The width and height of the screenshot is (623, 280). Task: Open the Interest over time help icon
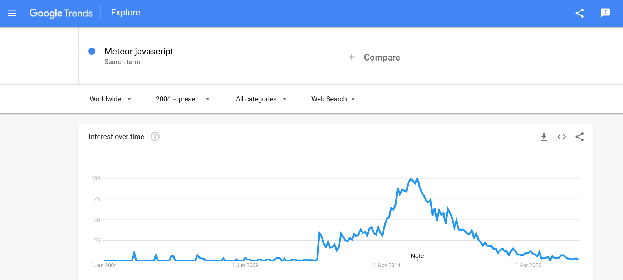tap(155, 137)
